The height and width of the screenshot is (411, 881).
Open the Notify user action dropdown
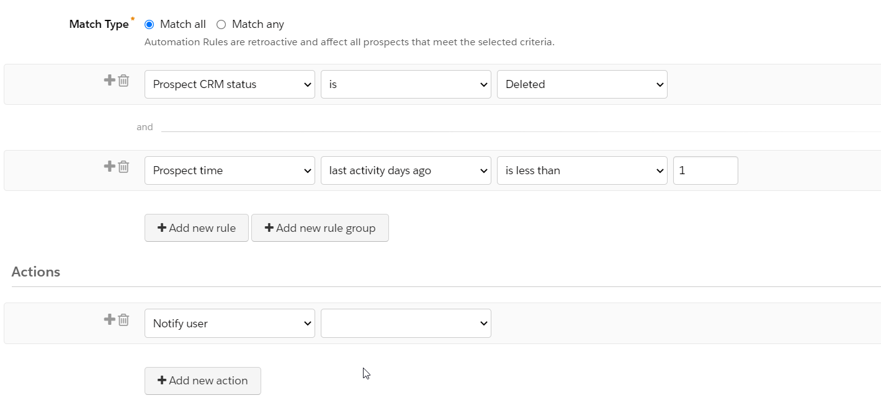point(230,324)
